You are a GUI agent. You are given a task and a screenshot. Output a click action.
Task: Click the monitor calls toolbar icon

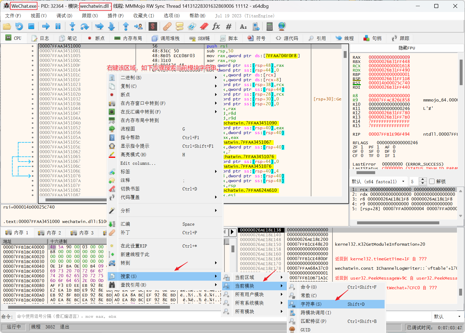[256, 26]
